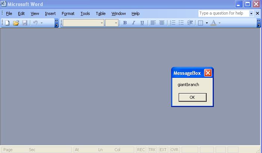Click the 'Page' status bar indicator
Image resolution: width=262 pixels, height=153 pixels.
(x=8, y=150)
